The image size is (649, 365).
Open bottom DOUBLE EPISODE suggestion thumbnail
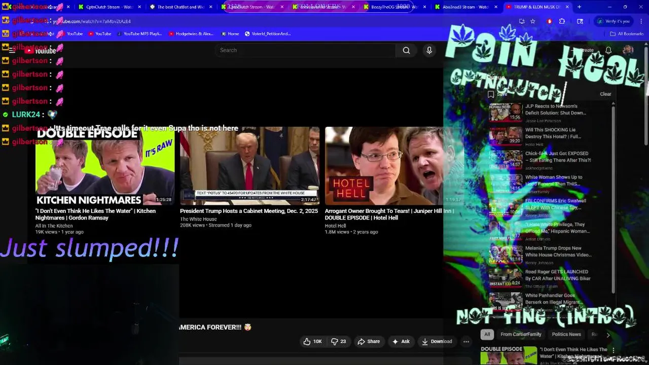[509, 355]
